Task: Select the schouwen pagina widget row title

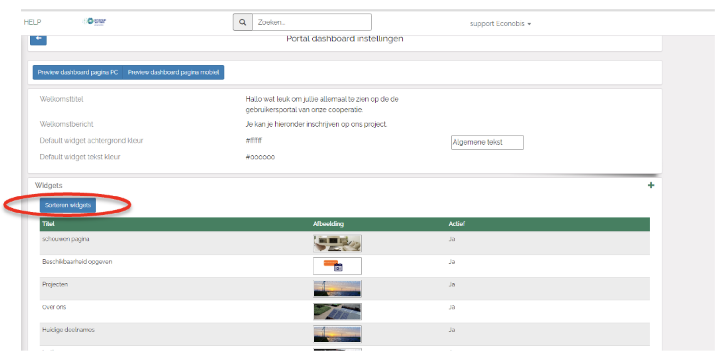Action: pyautogui.click(x=66, y=239)
